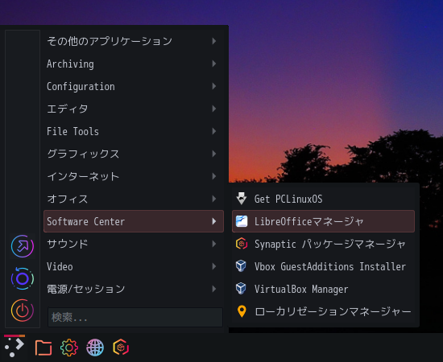Launch LibreOfficeマネージャ from submenu
The image size is (443, 362).
pyautogui.click(x=323, y=221)
